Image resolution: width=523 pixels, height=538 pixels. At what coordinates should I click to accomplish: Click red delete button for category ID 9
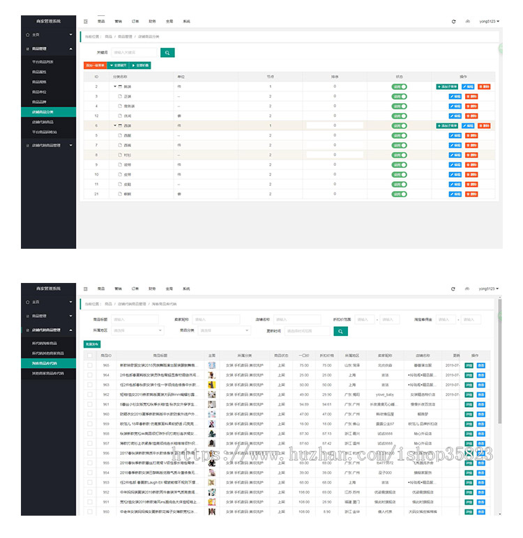click(471, 164)
